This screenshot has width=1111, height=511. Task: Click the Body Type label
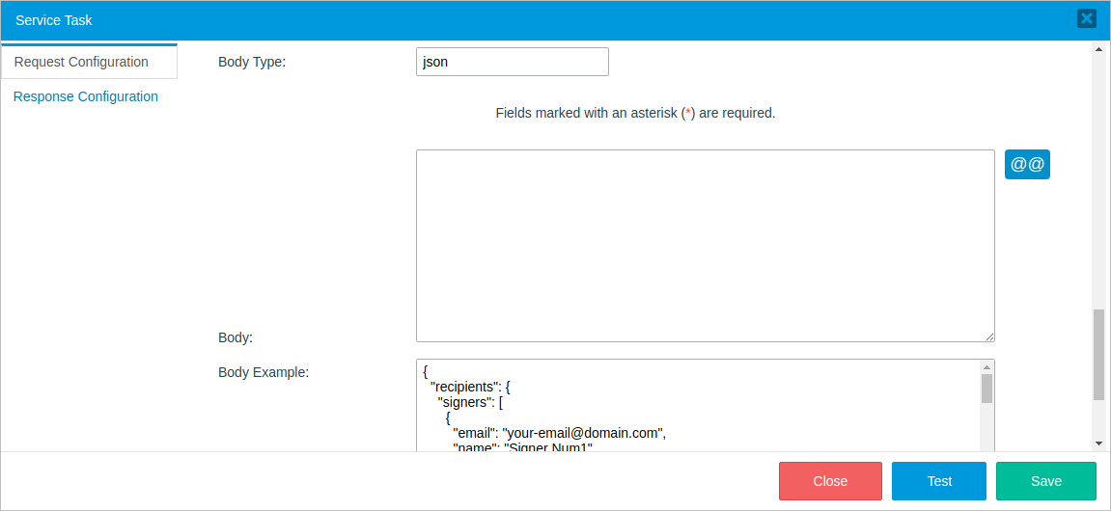(252, 62)
